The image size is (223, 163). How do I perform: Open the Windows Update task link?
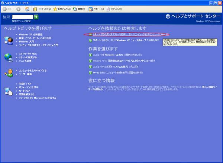[117, 55]
